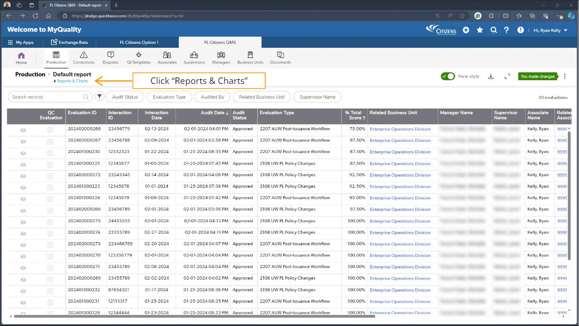This screenshot has width=579, height=326.
Task: Click the plus create-new icon in header
Action: click(x=466, y=30)
